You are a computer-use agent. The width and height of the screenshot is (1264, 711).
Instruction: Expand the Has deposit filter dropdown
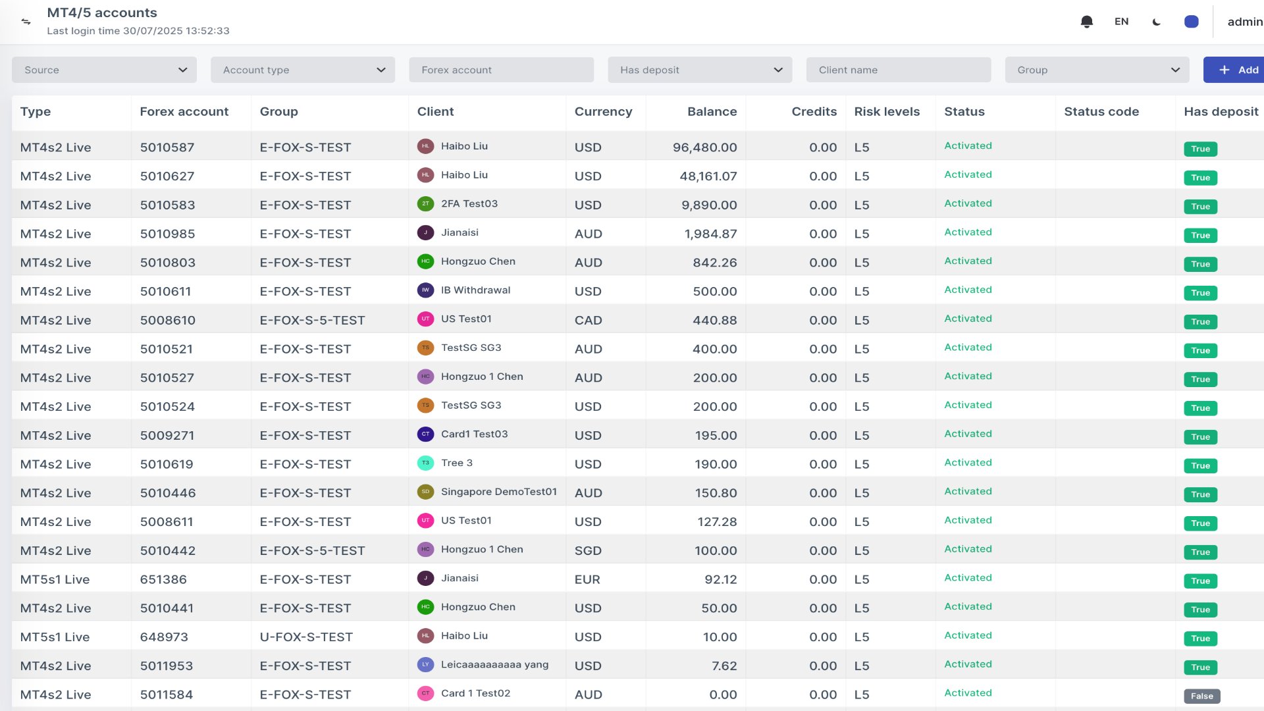coord(700,70)
